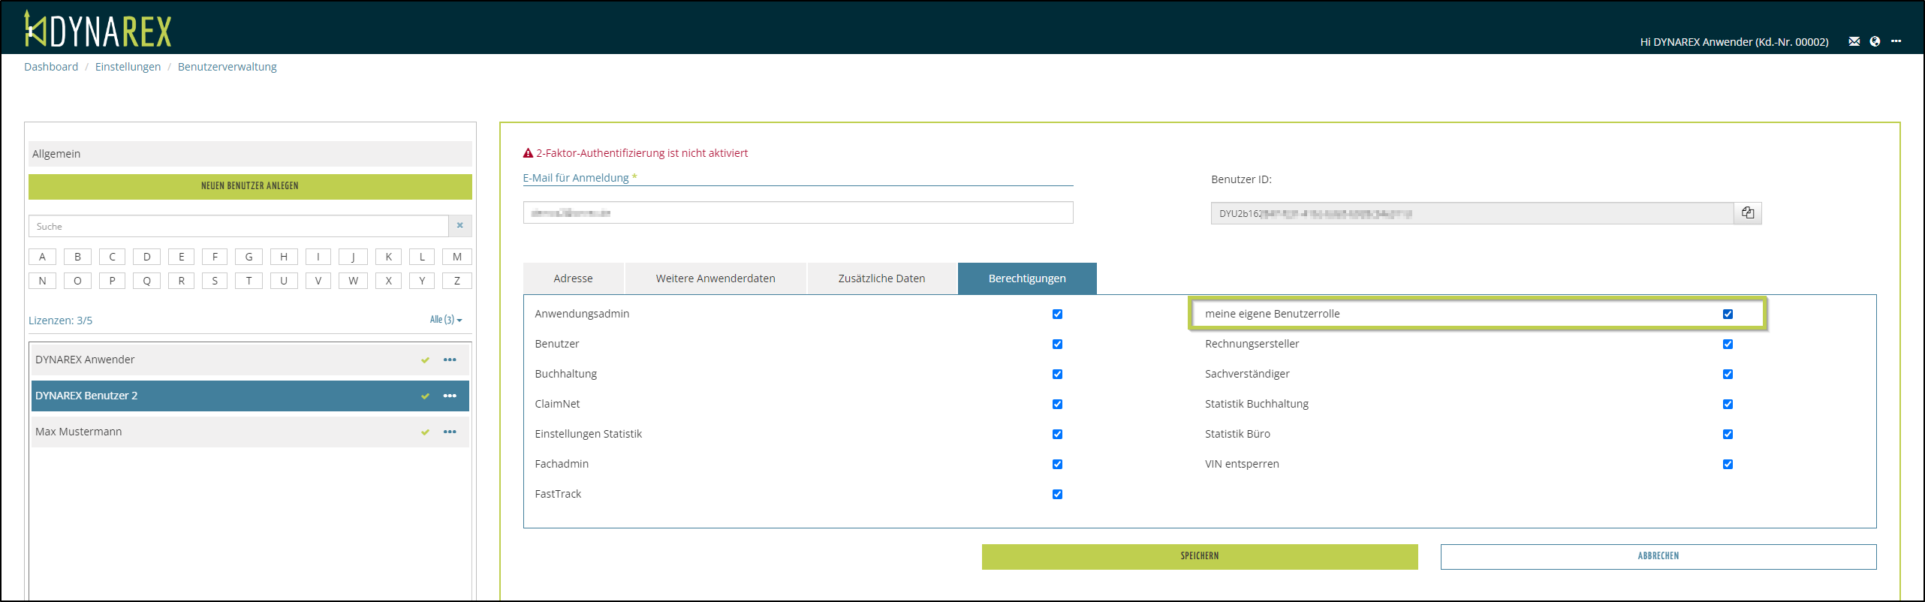This screenshot has height=602, width=1925.
Task: Open options menu for Max Mustermann
Action: click(450, 432)
